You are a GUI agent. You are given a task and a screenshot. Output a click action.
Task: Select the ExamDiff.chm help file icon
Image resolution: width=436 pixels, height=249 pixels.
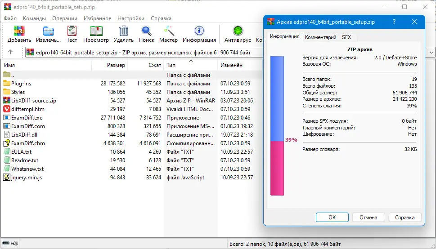[7, 143]
